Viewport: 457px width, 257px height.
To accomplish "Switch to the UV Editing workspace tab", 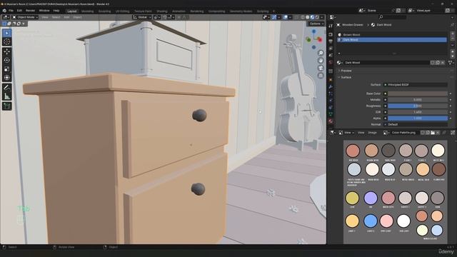I will tap(122, 11).
